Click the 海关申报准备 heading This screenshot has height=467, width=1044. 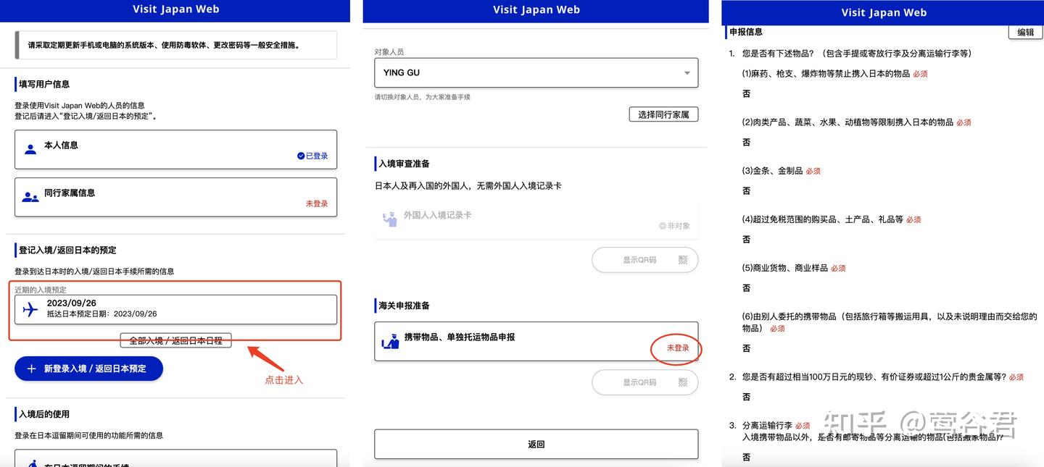pyautogui.click(x=404, y=306)
